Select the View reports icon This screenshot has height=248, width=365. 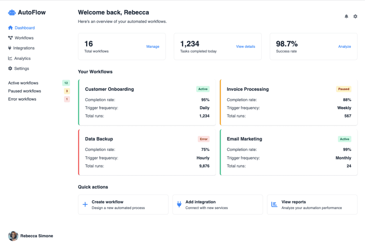pos(274,204)
